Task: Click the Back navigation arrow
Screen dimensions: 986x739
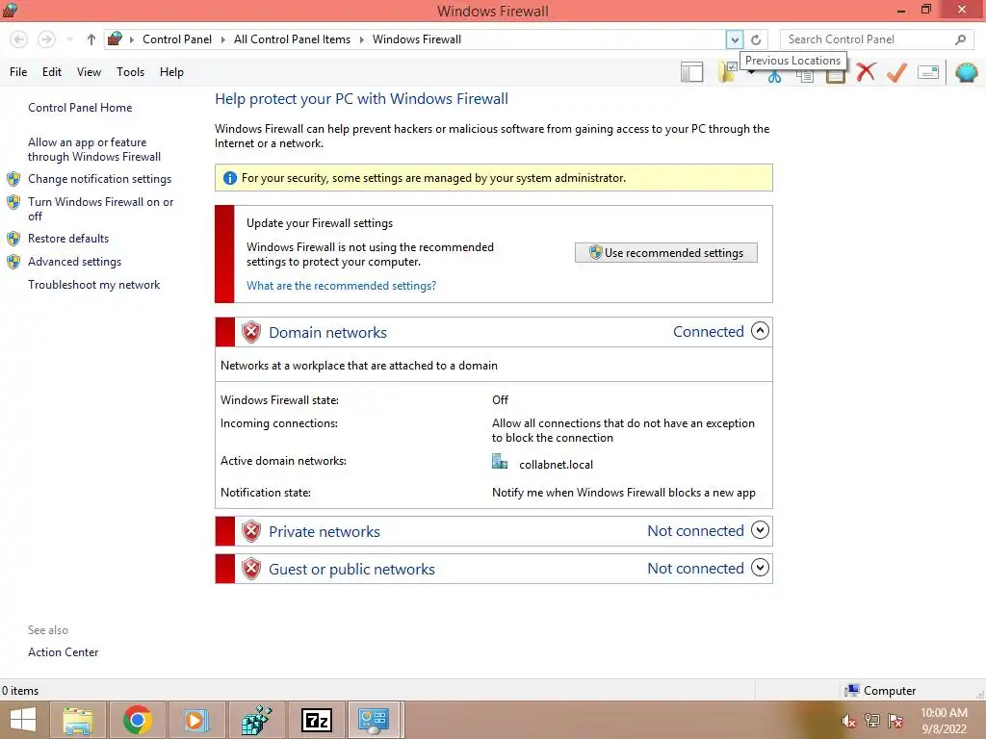Action: (19, 39)
